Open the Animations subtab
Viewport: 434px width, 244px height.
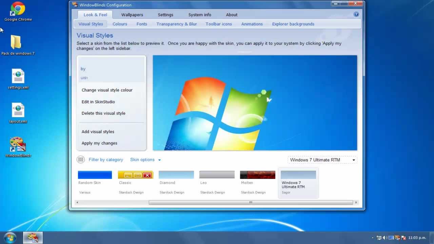(x=252, y=24)
